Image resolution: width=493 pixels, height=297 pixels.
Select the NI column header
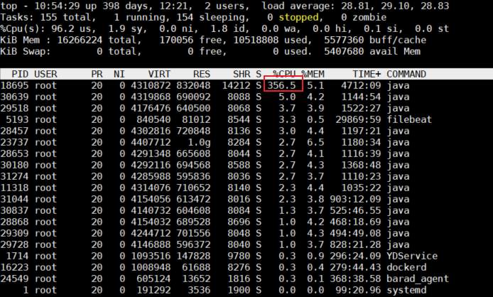(x=119, y=74)
